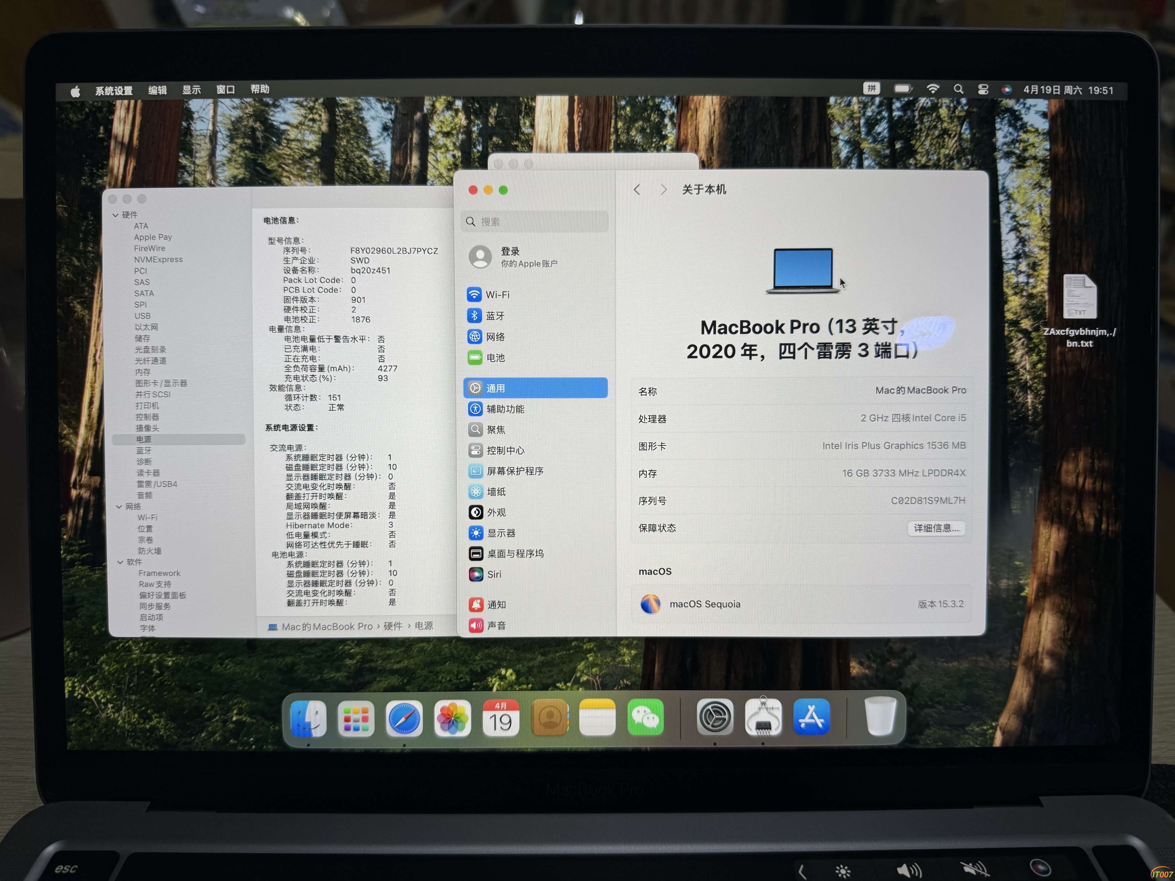Open Spotlight (聚焦) settings
Screen dimensions: 1175x881
click(x=536, y=430)
